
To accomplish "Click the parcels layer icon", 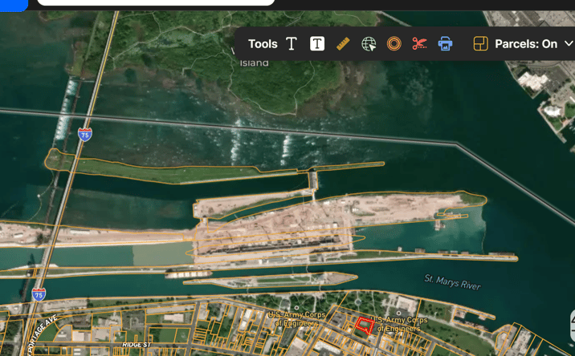I will 481,43.
